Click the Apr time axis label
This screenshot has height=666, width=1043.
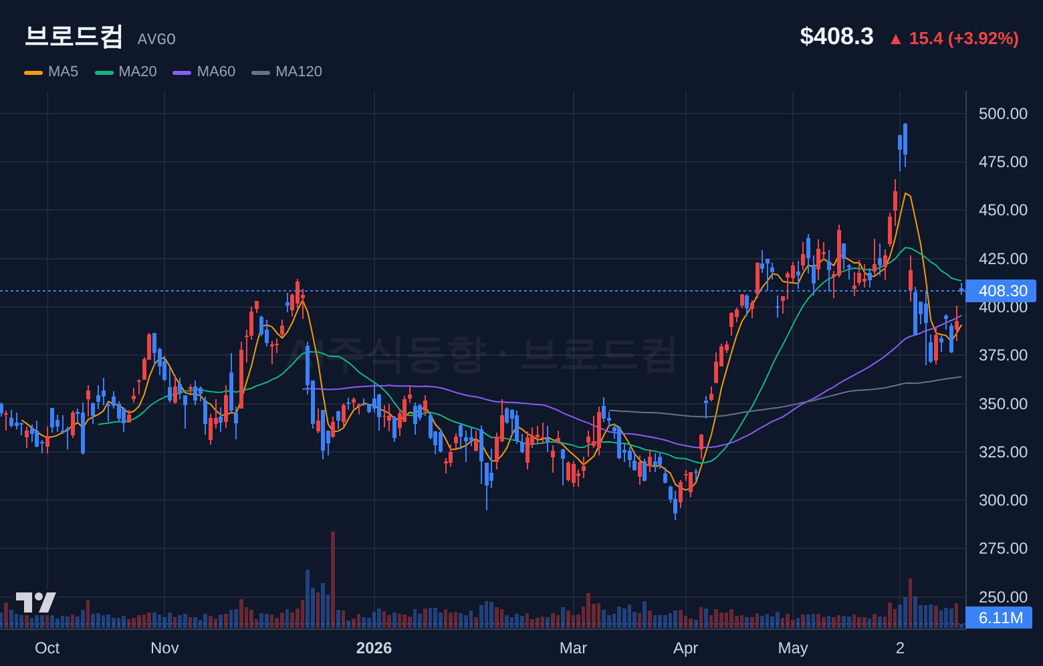685,648
